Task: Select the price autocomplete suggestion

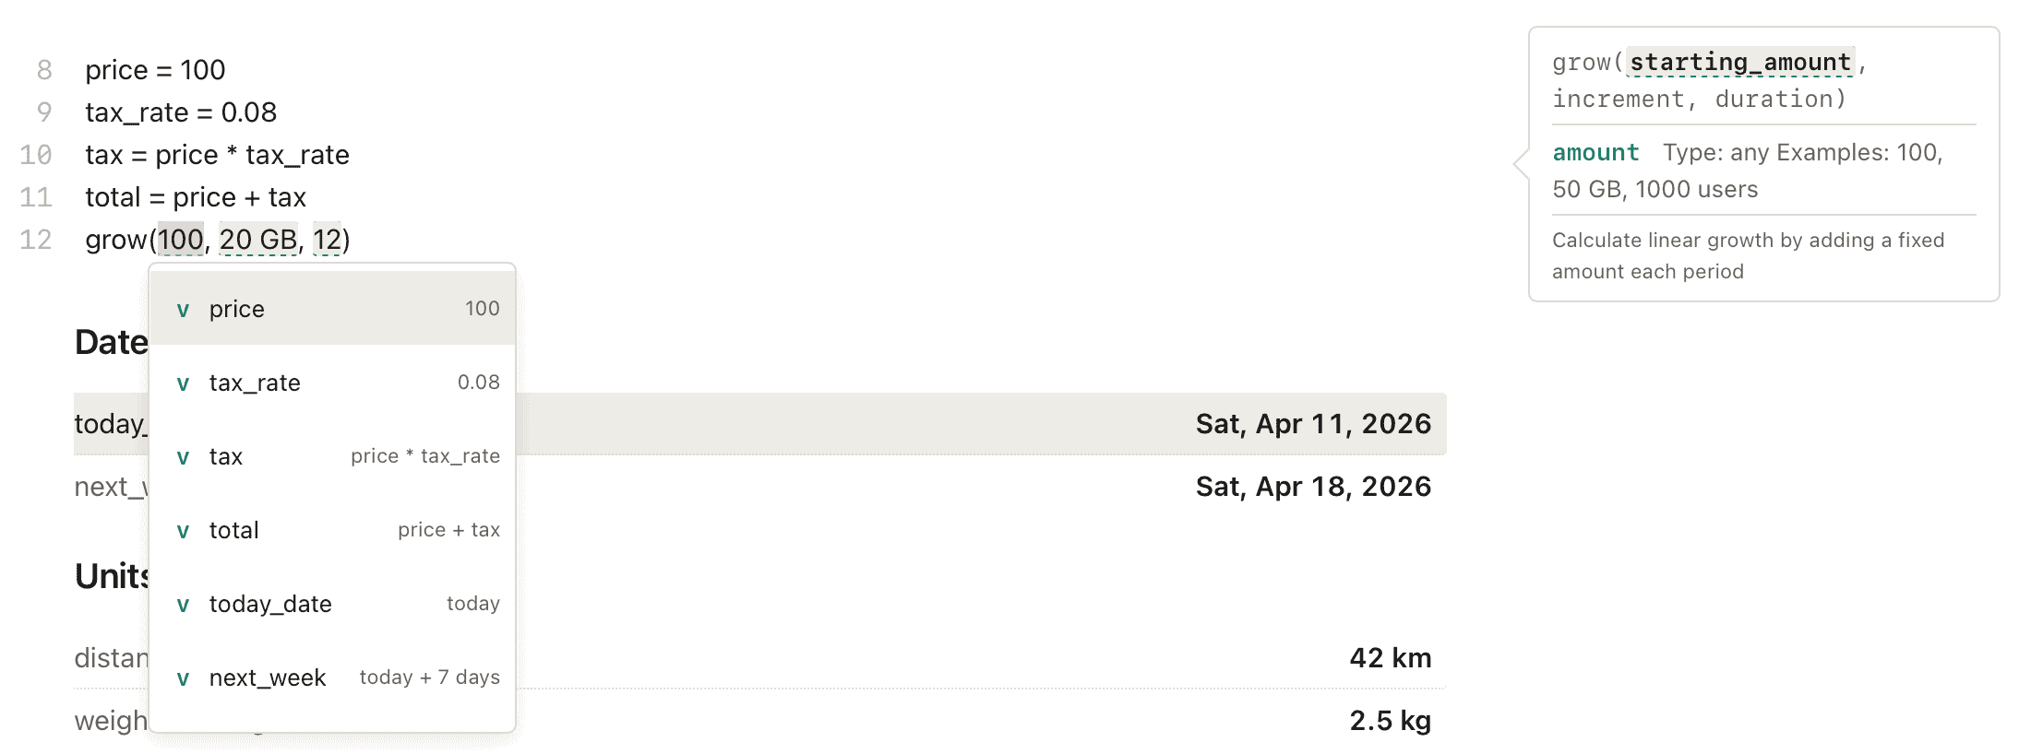Action: (x=332, y=309)
